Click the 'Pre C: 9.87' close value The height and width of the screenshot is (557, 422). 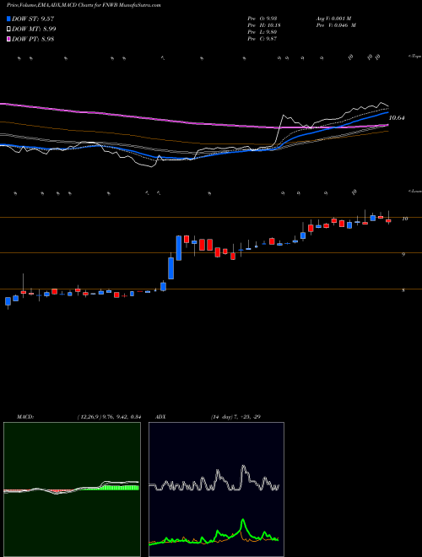pyautogui.click(x=262, y=39)
